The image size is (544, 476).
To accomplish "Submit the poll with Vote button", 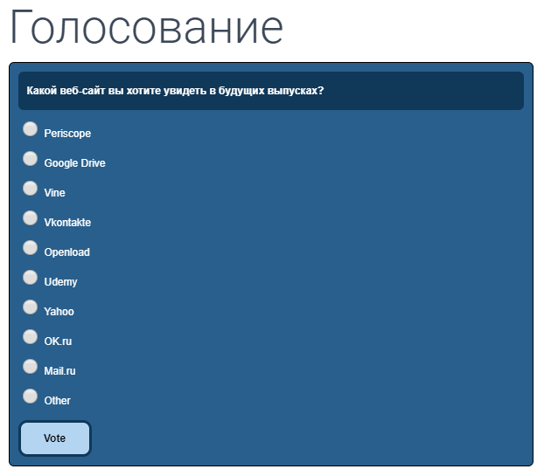I will click(55, 438).
